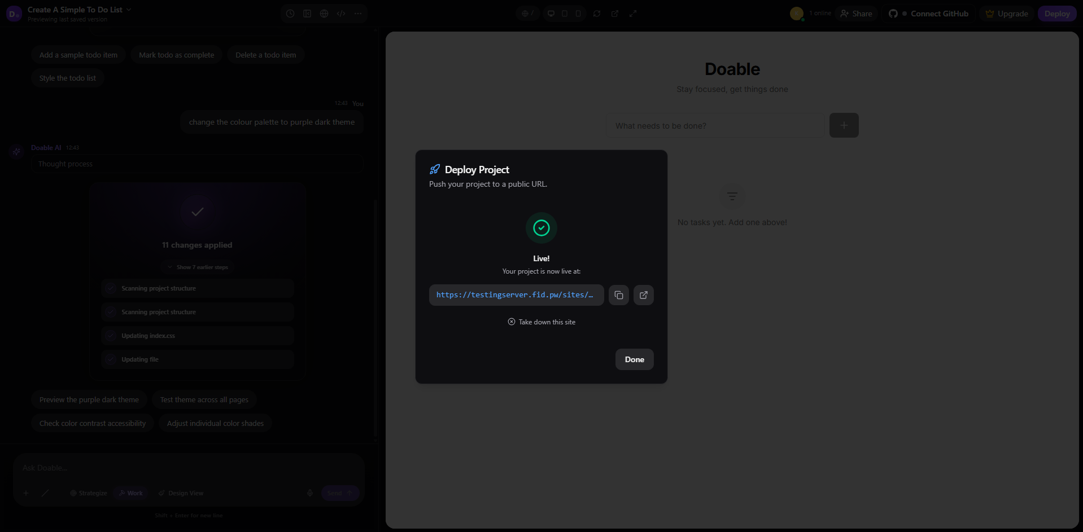1083x532 pixels.
Task: Expand 'Show 7 earlier steps'
Action: (198, 267)
